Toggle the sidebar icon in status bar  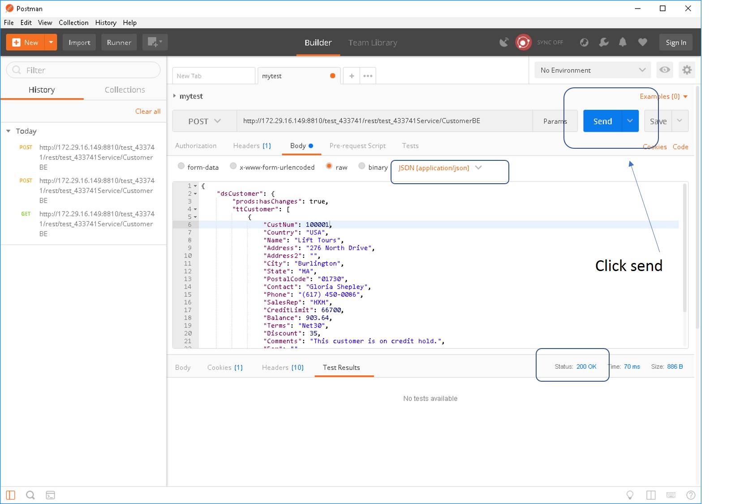click(x=11, y=495)
